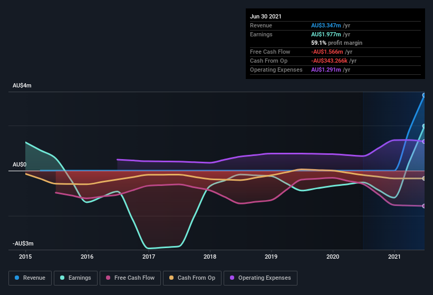Select the teal Earnings endpoint marker

pyautogui.click(x=424, y=126)
